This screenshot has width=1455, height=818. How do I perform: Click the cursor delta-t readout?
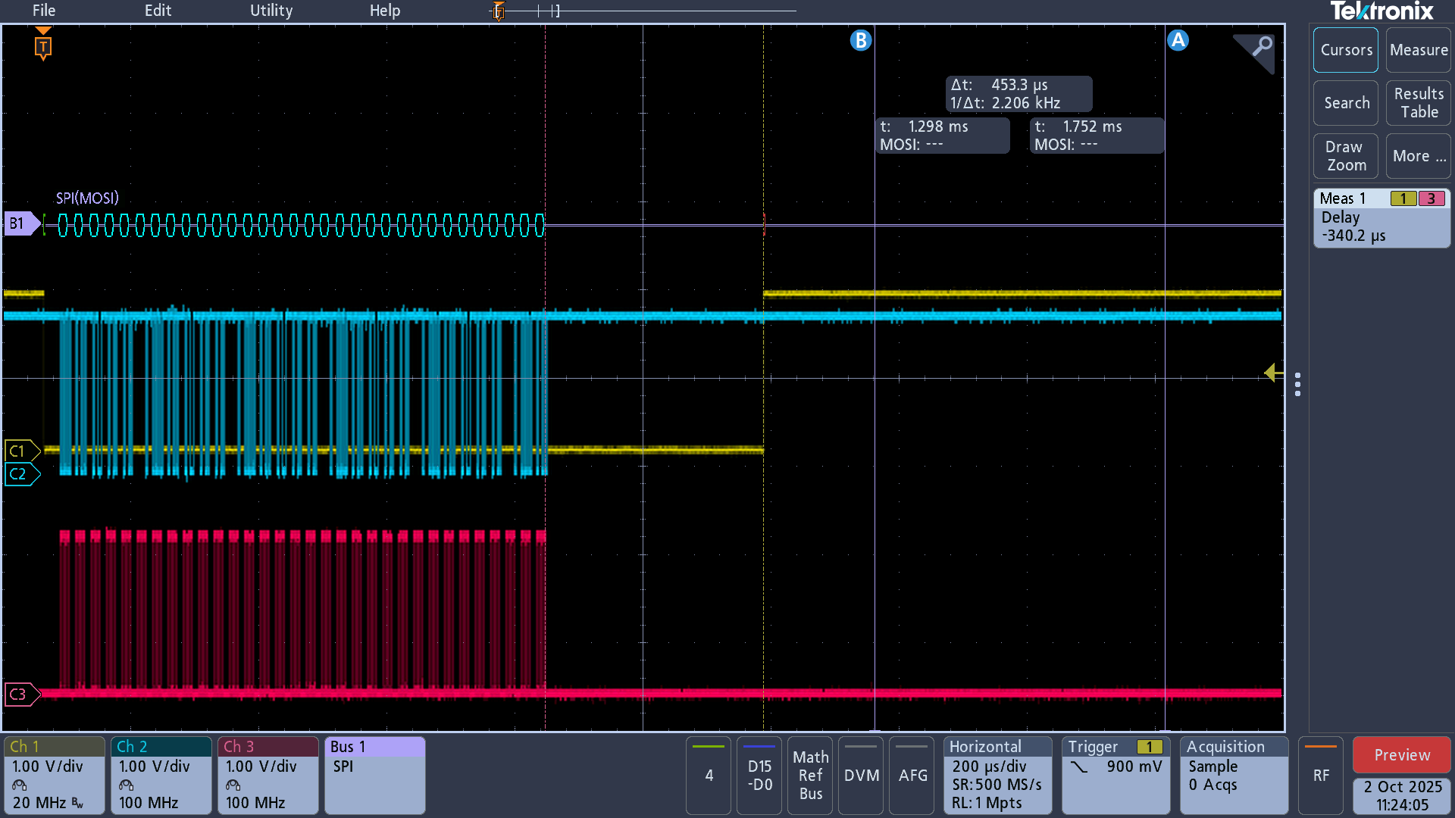point(1018,94)
